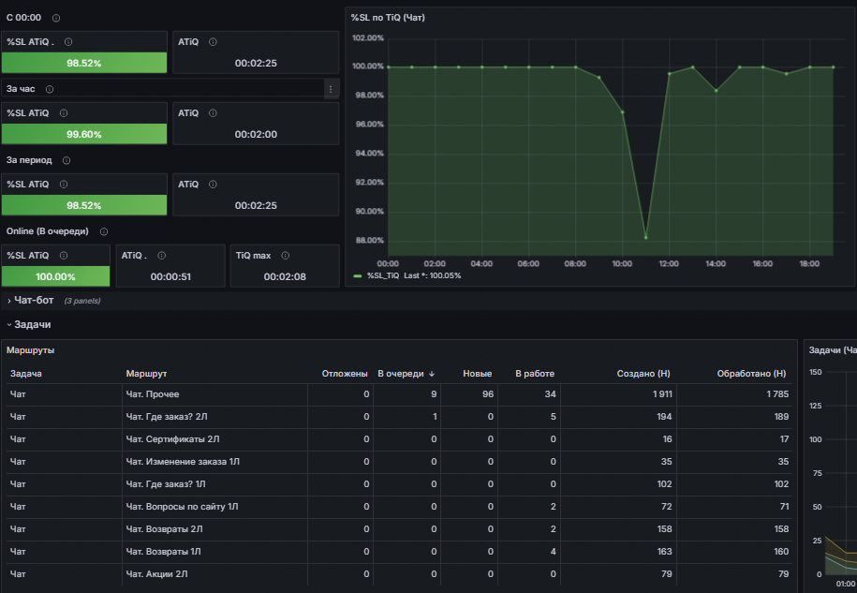857x593 pixels.
Task: Click the sort arrow on В очереди column
Action: pyautogui.click(x=432, y=374)
